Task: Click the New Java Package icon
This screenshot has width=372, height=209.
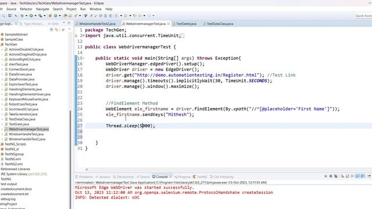Action: tap(50, 16)
